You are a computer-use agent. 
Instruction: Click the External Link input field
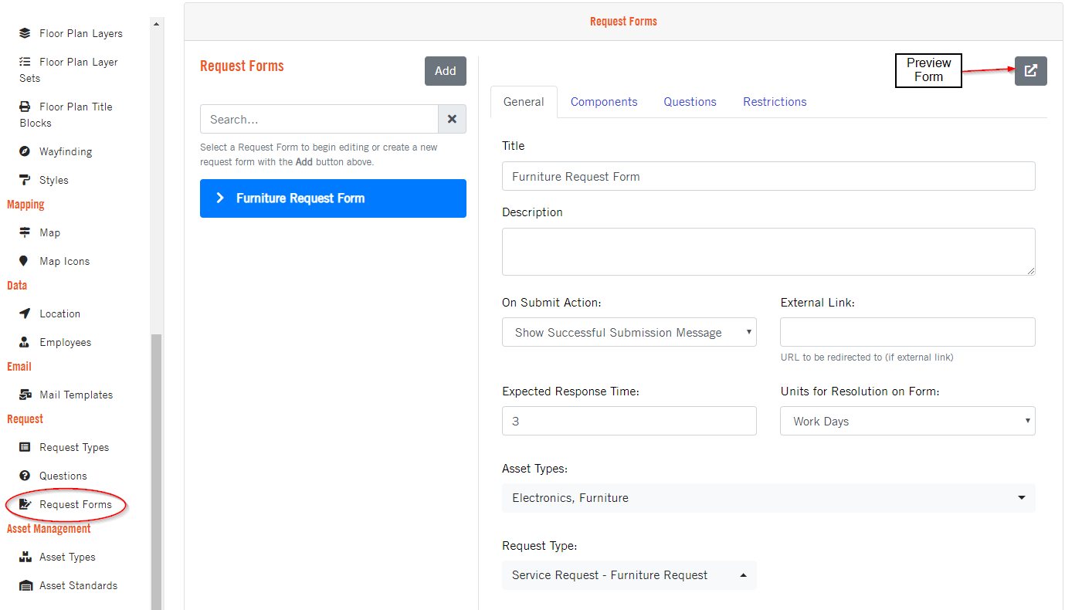(x=907, y=332)
